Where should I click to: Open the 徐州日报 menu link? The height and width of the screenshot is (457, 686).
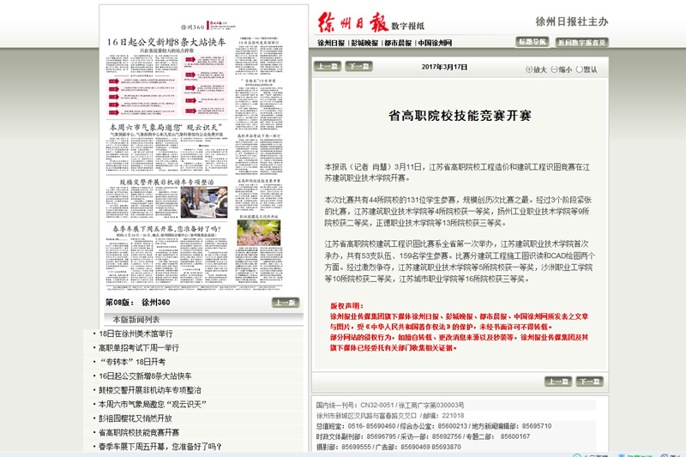pos(331,42)
